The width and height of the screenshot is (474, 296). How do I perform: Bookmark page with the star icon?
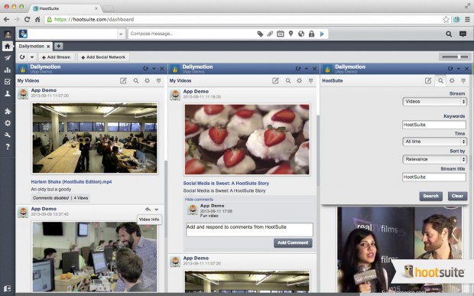pos(446,19)
